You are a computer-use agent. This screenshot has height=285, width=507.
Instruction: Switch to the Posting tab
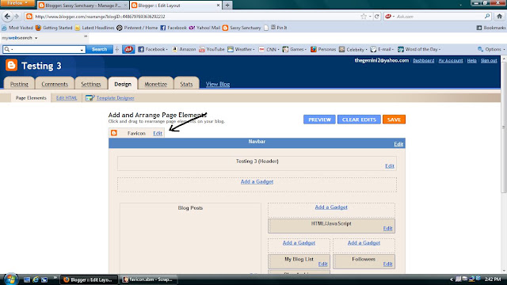pos(19,84)
